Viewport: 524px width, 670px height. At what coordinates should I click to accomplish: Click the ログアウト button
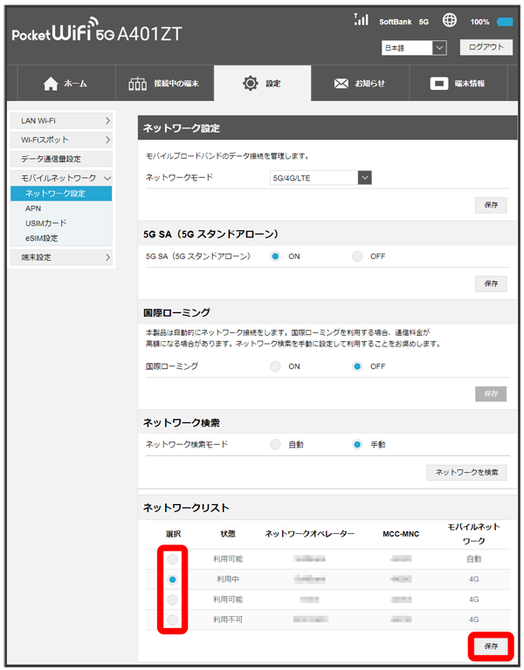pyautogui.click(x=486, y=47)
